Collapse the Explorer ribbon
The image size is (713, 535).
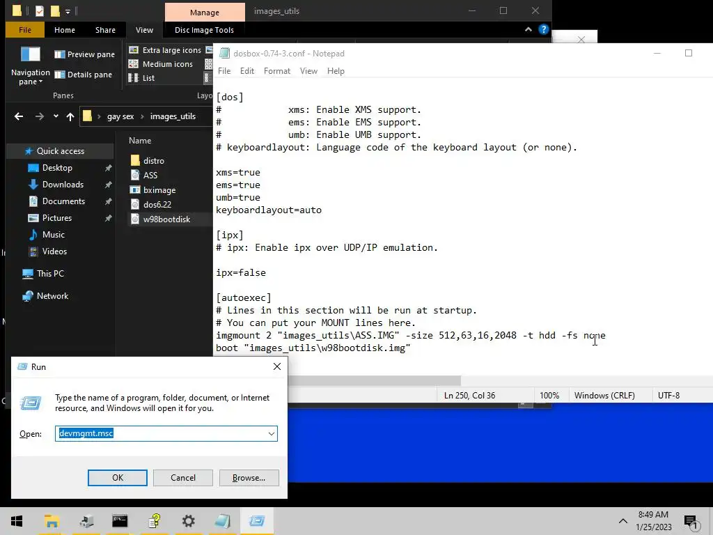tap(528, 29)
